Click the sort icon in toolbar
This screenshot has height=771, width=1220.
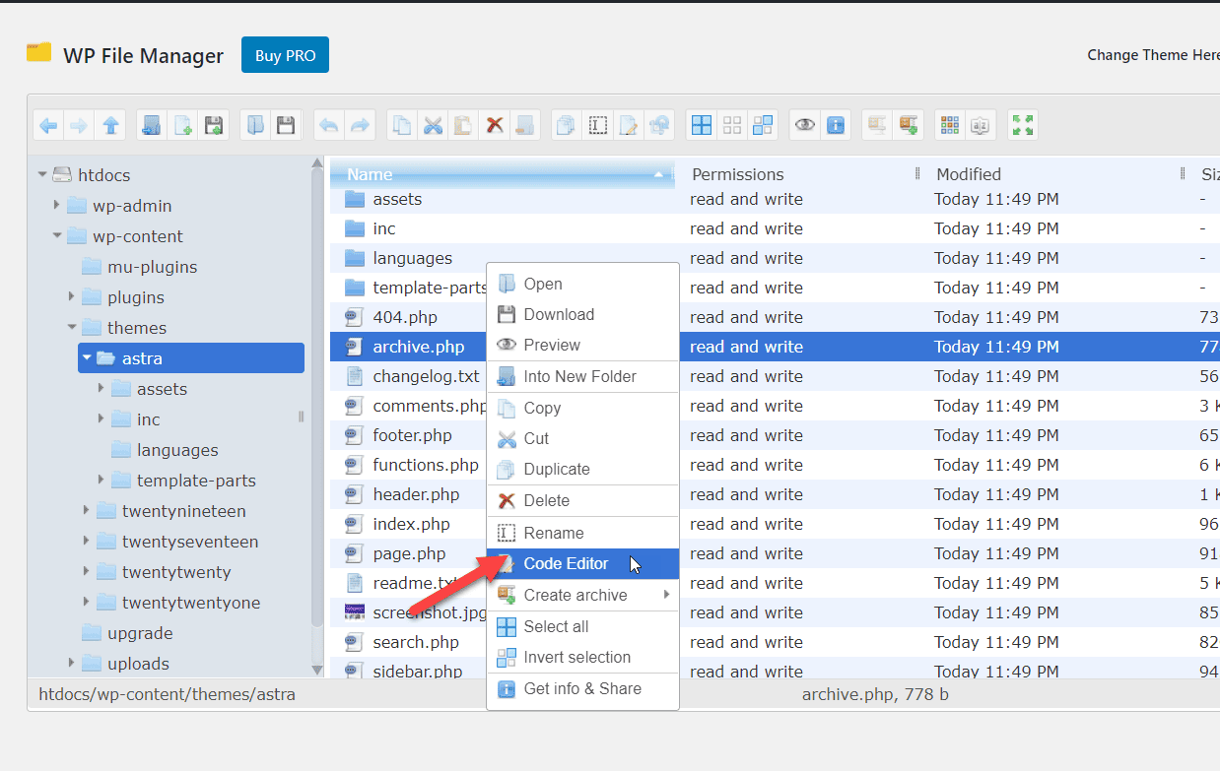[980, 125]
